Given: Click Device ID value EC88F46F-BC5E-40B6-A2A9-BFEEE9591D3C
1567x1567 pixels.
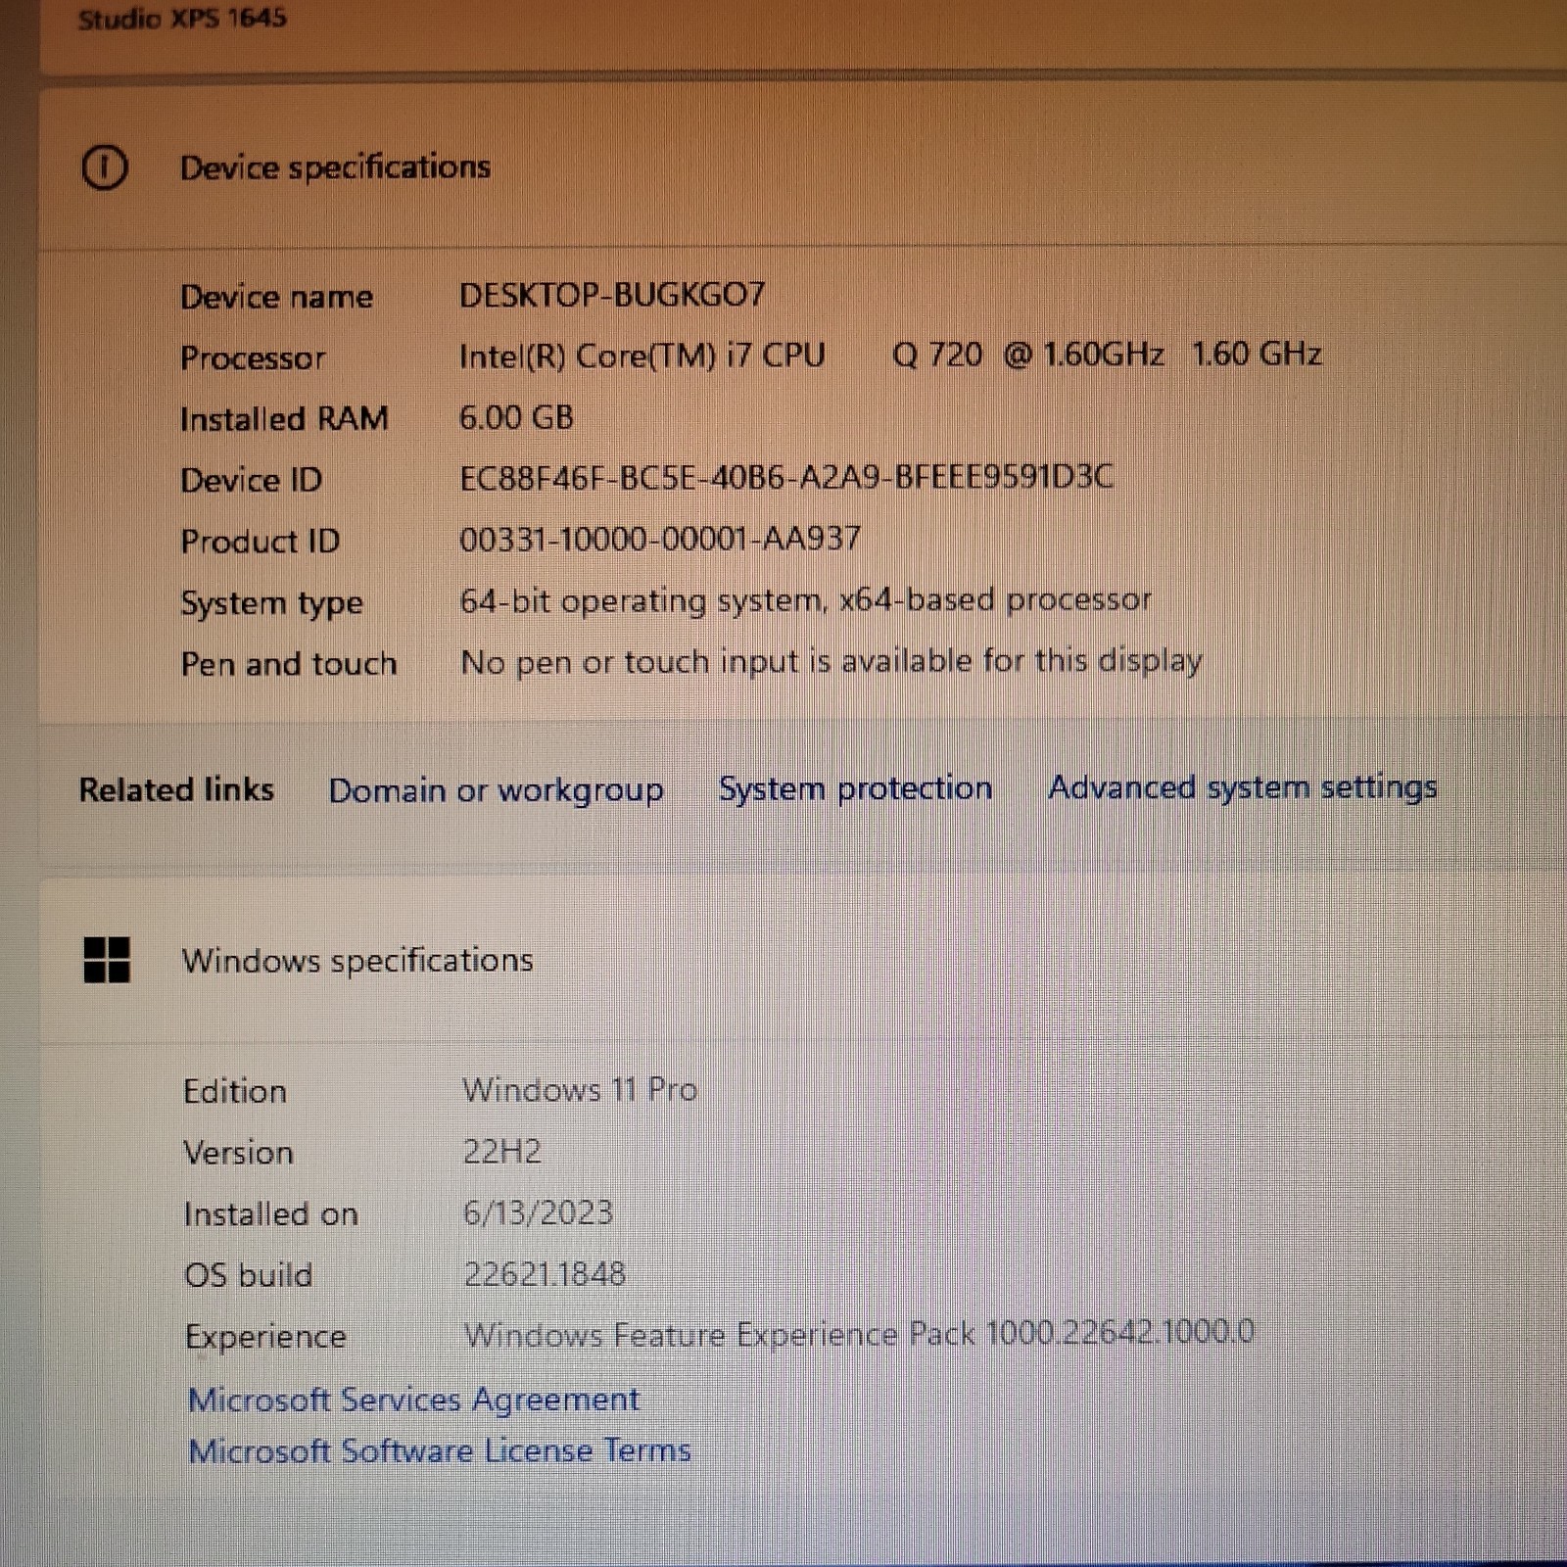Looking at the screenshot, I should (x=786, y=478).
